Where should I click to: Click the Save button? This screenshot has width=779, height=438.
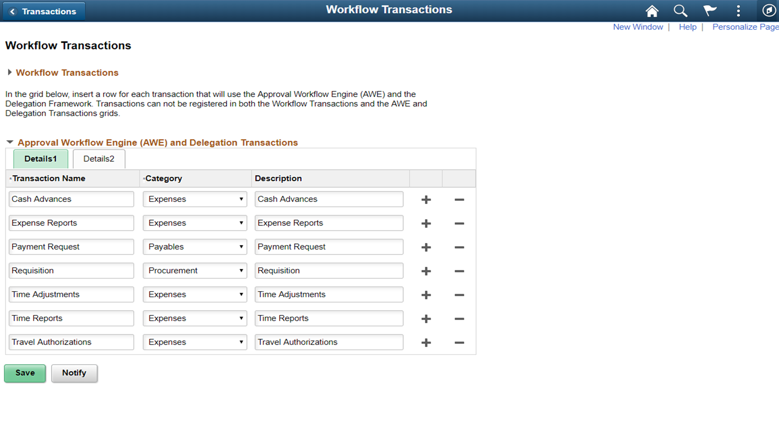(x=25, y=373)
